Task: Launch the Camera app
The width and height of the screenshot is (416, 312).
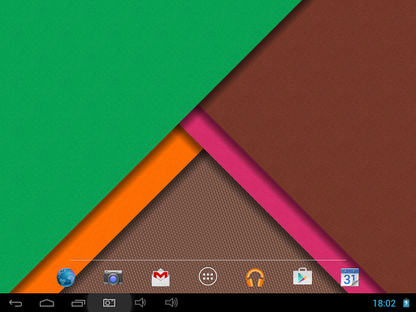Action: [113, 277]
